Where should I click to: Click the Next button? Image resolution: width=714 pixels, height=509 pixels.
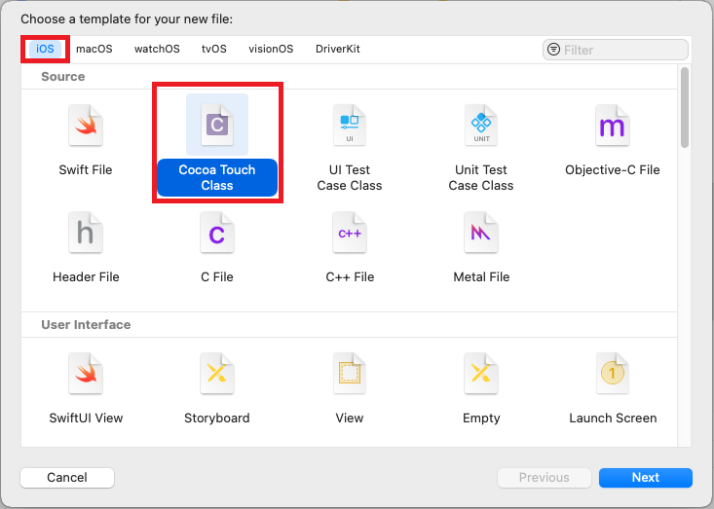point(646,478)
